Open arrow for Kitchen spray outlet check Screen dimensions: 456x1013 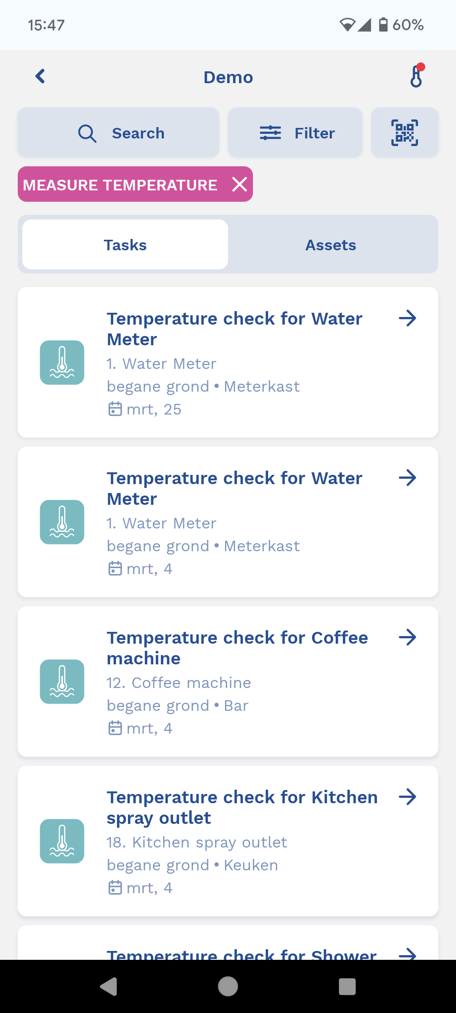407,797
